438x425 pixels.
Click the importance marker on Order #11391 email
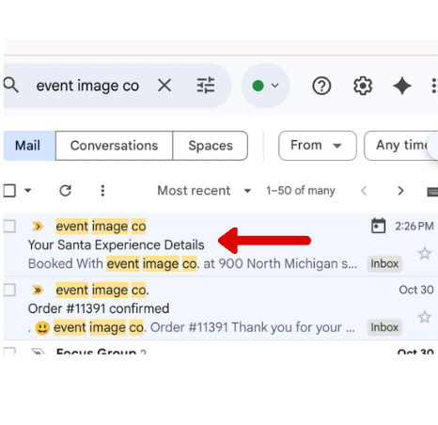[38, 290]
